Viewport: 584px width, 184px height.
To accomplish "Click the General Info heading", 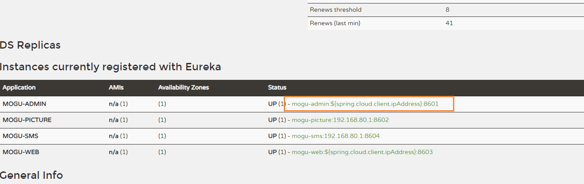I will (x=31, y=175).
